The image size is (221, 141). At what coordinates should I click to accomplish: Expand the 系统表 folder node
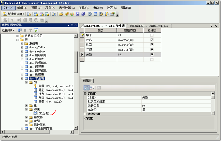pos(22,44)
